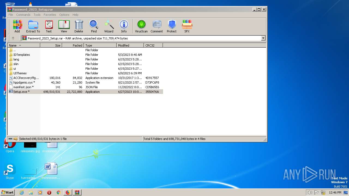Viewport: 349px width, 196px height.
Task: Open the File menu
Action: pyautogui.click(x=11, y=15)
